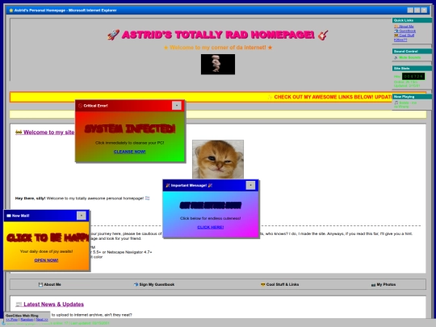Close the Internet Explorer window
This screenshot has width=436, height=327.
click(424, 10)
